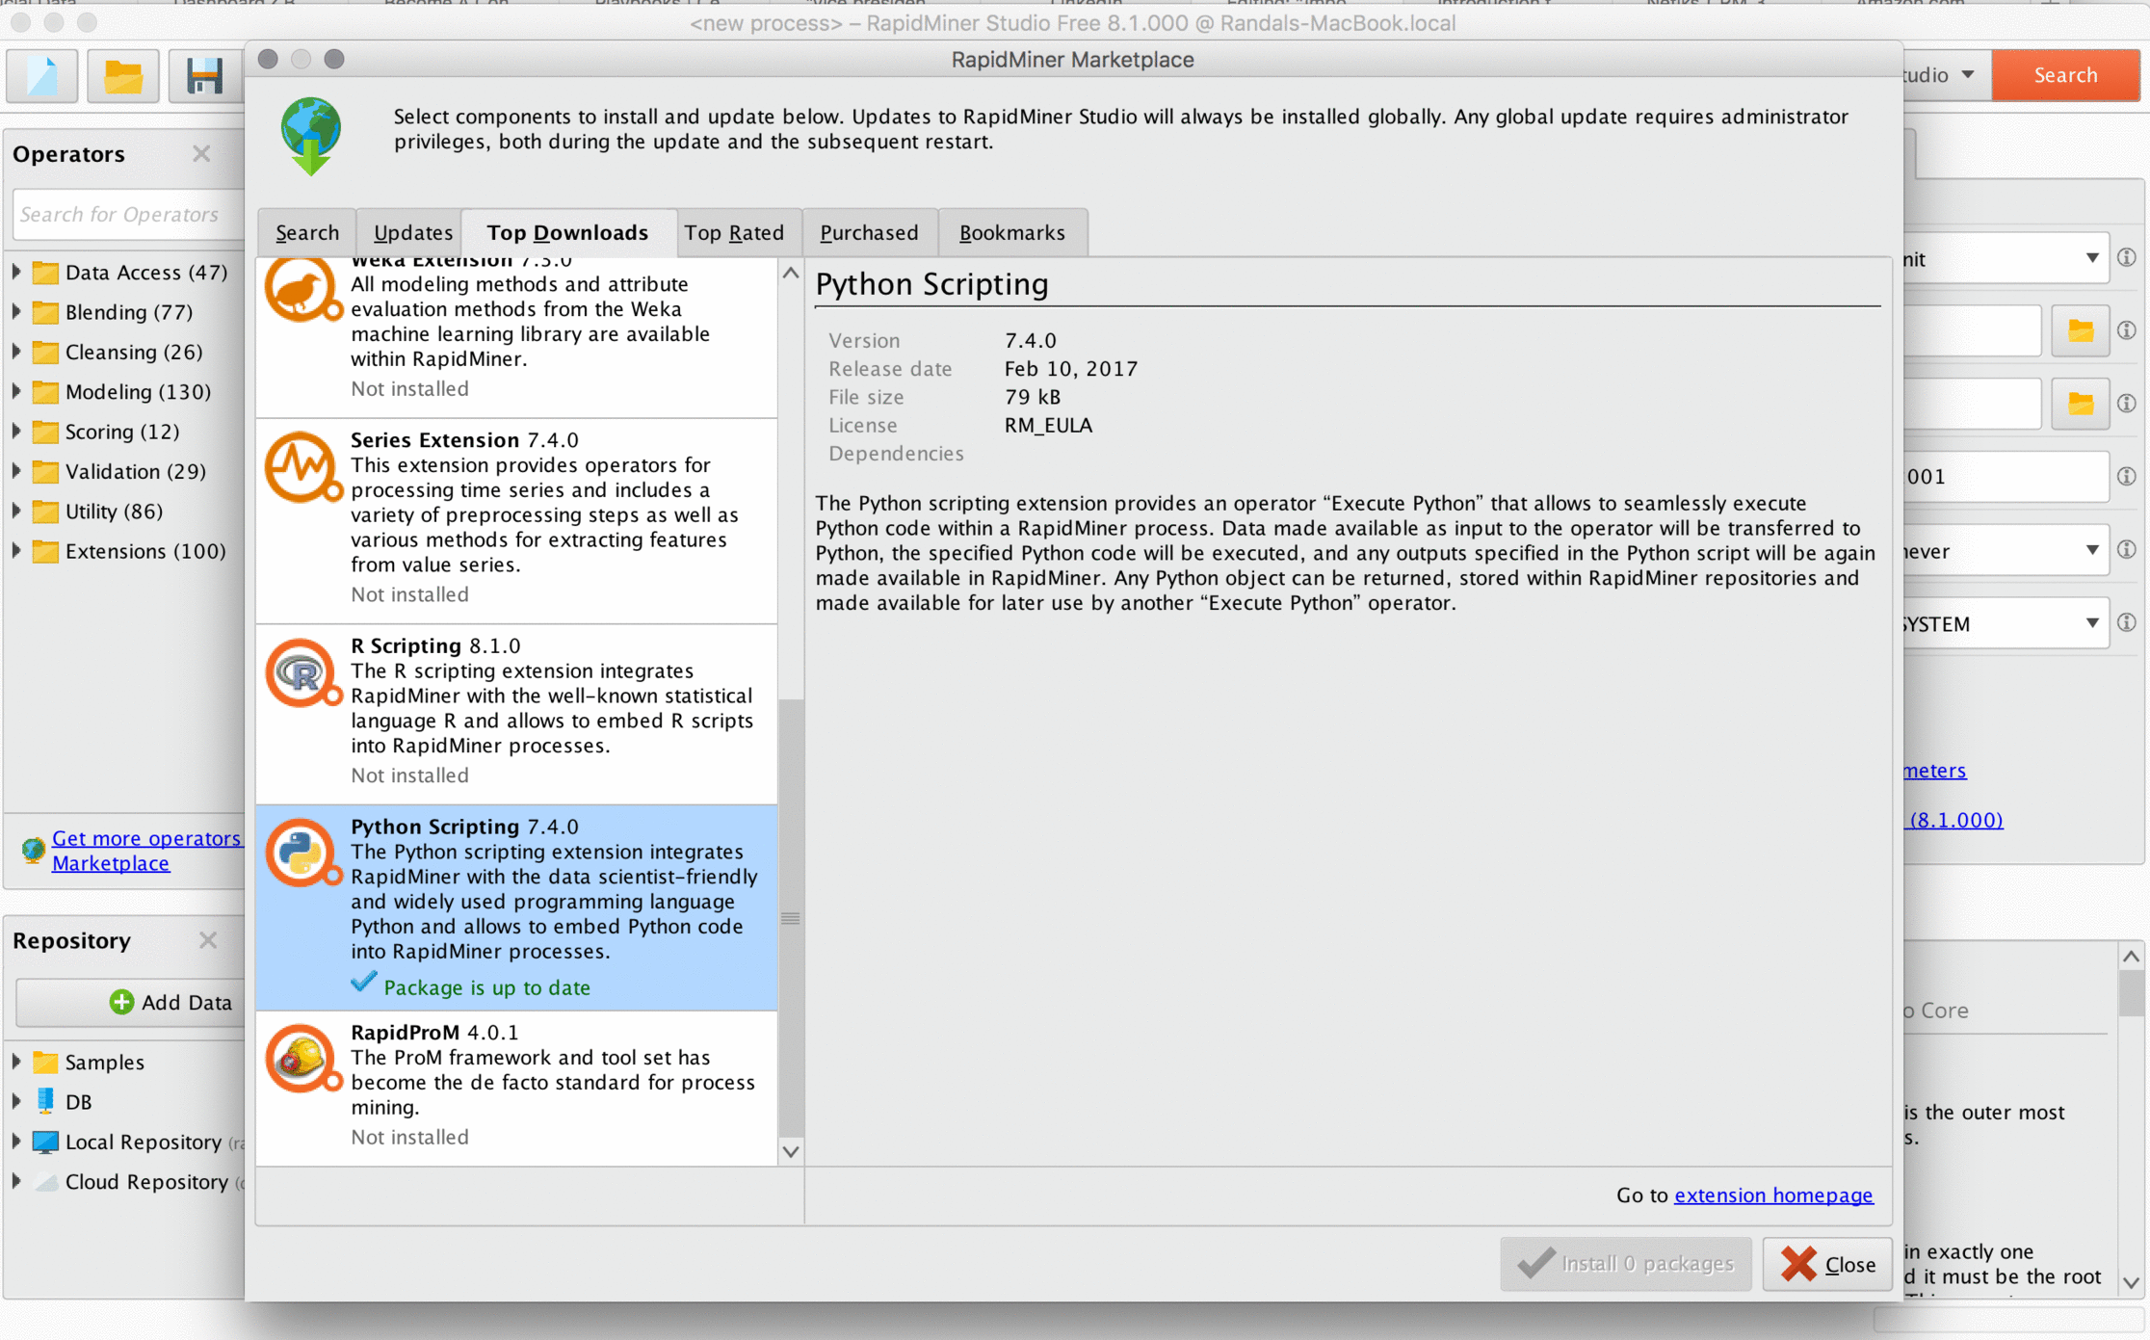
Task: Click the Python Scripting extension icon
Action: click(303, 853)
